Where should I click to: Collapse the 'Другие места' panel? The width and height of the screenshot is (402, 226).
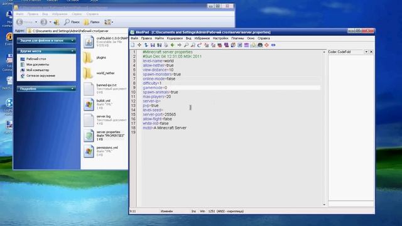click(x=72, y=51)
